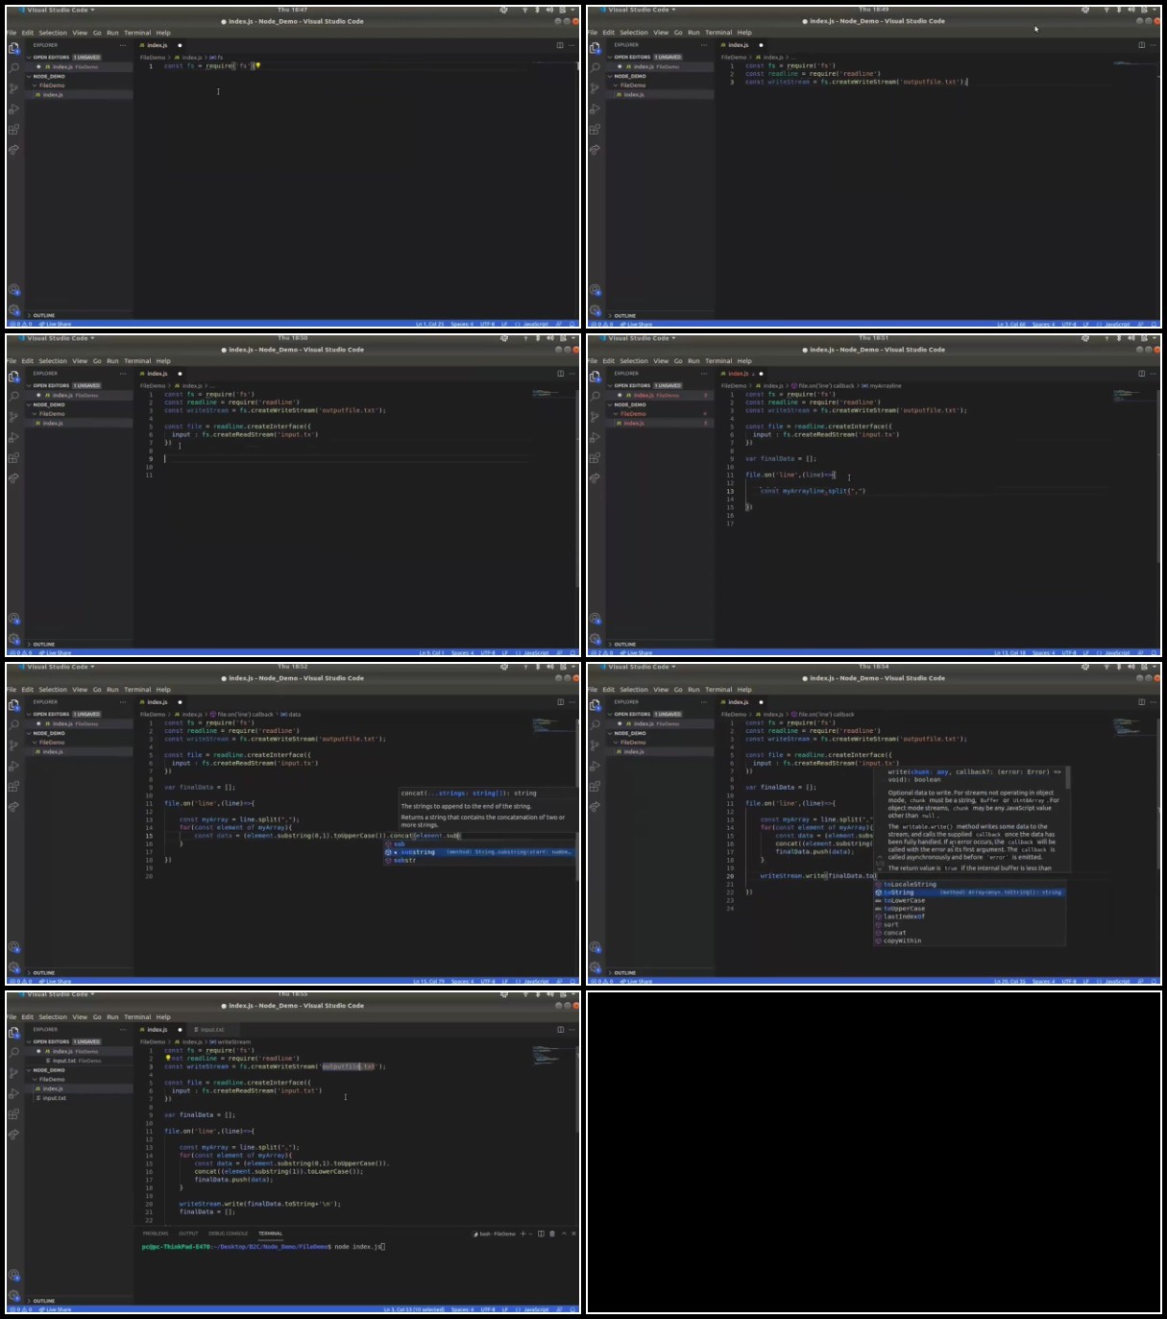This screenshot has width=1167, height=1319.
Task: Open Manage gear in the 18:54 window
Action: click(595, 966)
